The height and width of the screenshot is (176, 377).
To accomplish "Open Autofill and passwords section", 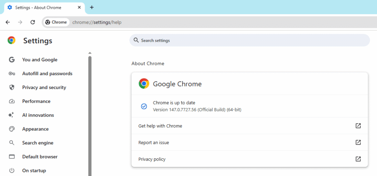I will 47,73.
